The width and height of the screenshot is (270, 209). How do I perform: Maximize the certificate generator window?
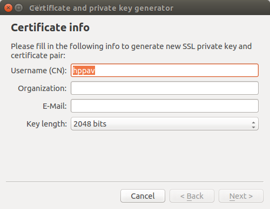point(18,8)
